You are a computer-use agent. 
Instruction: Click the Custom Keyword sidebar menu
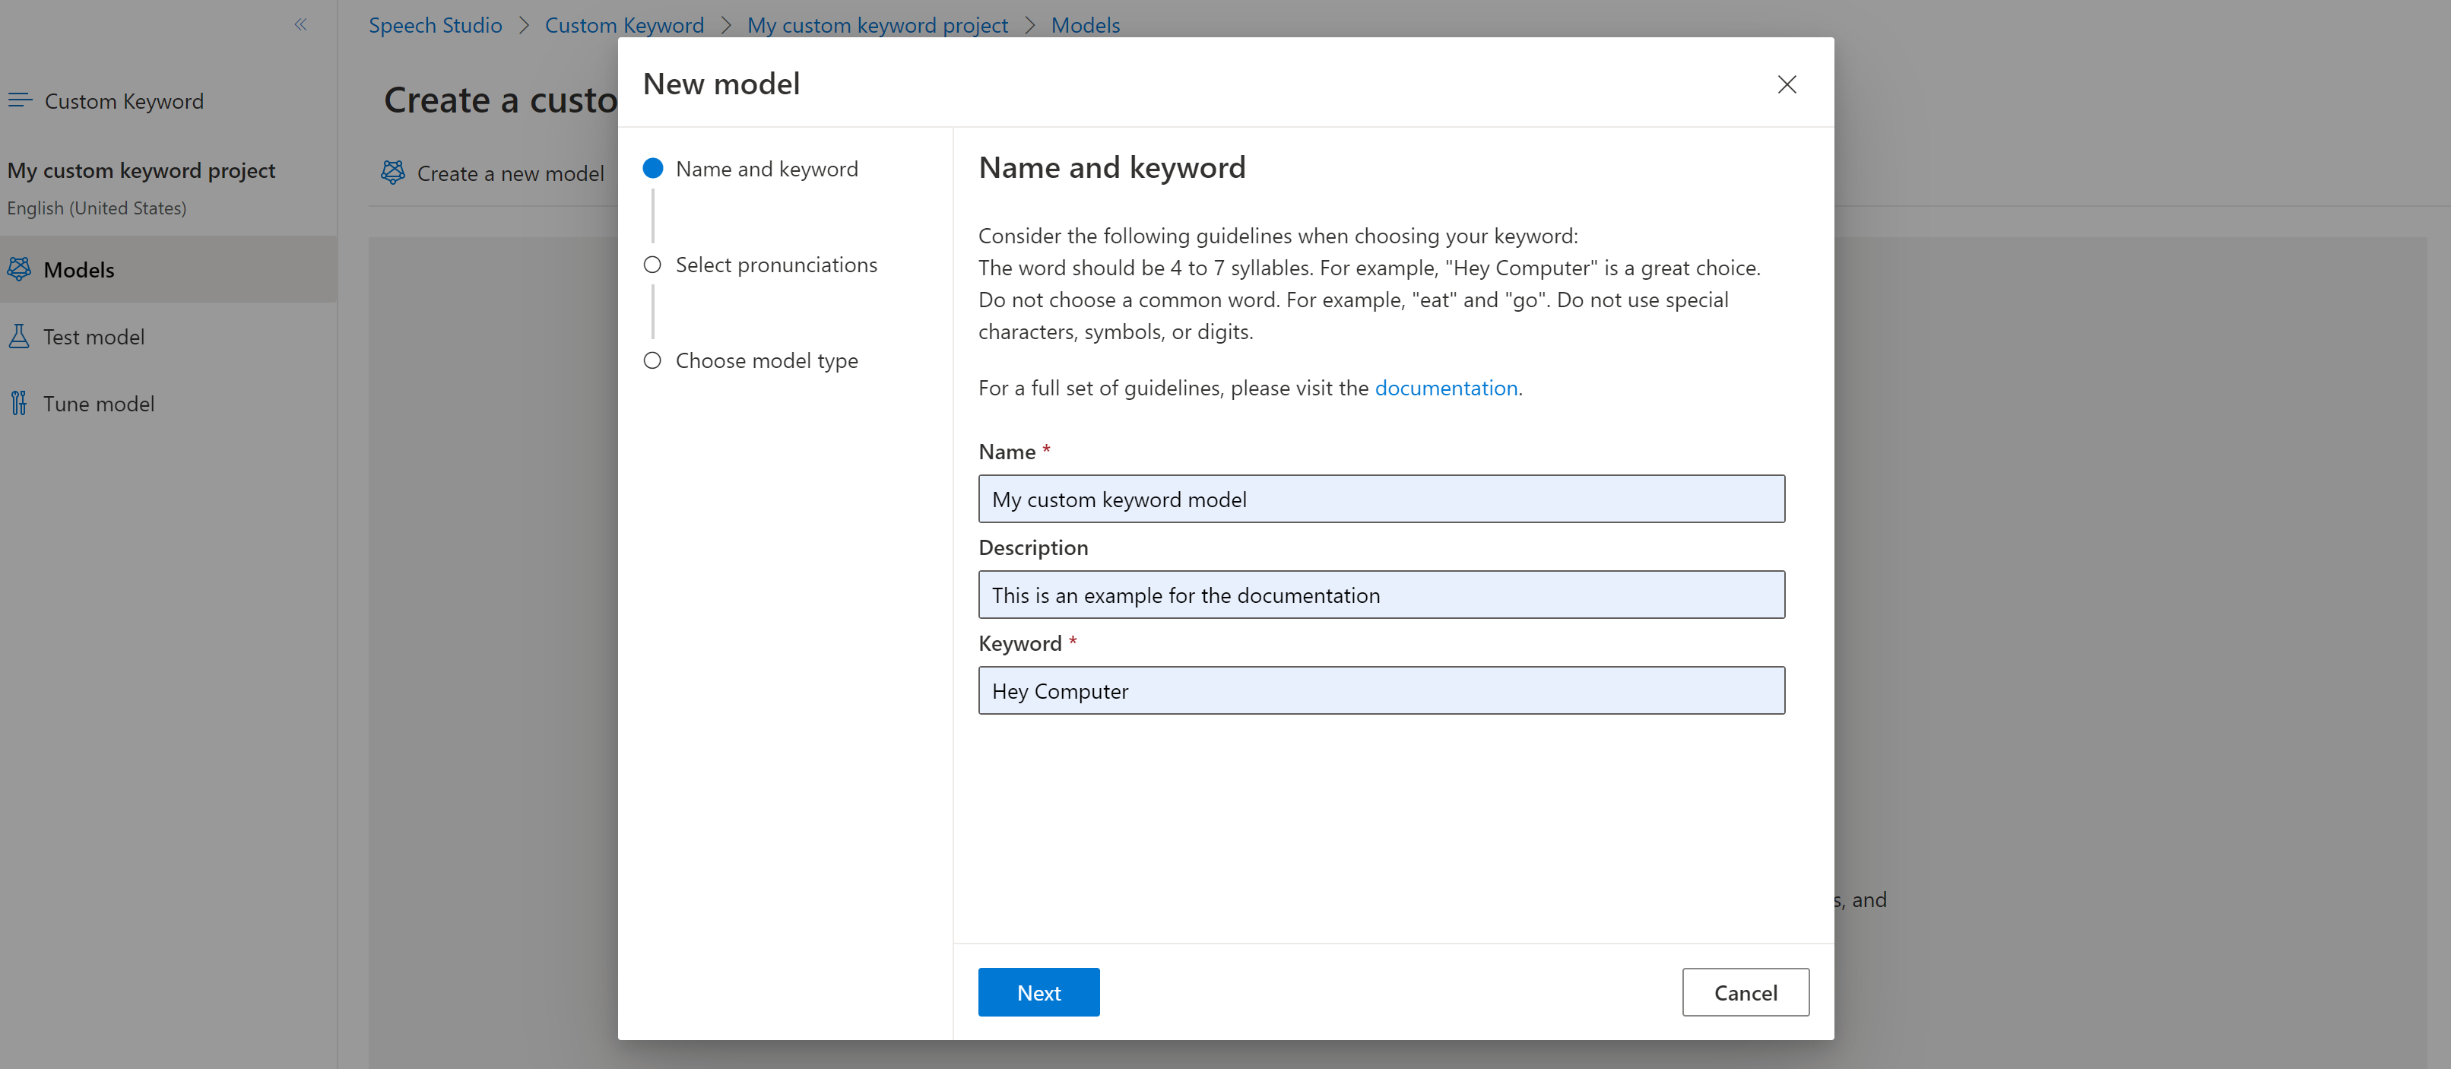(x=123, y=100)
